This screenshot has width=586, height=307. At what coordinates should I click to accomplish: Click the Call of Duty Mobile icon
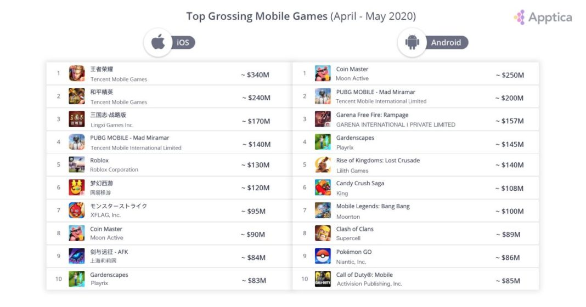323,279
